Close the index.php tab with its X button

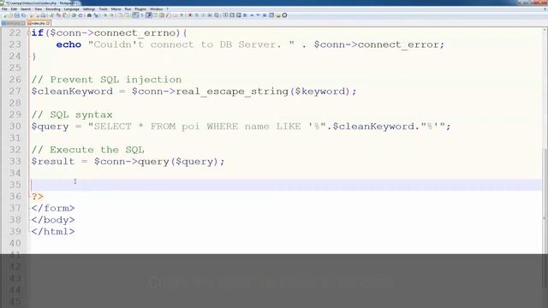48,23
